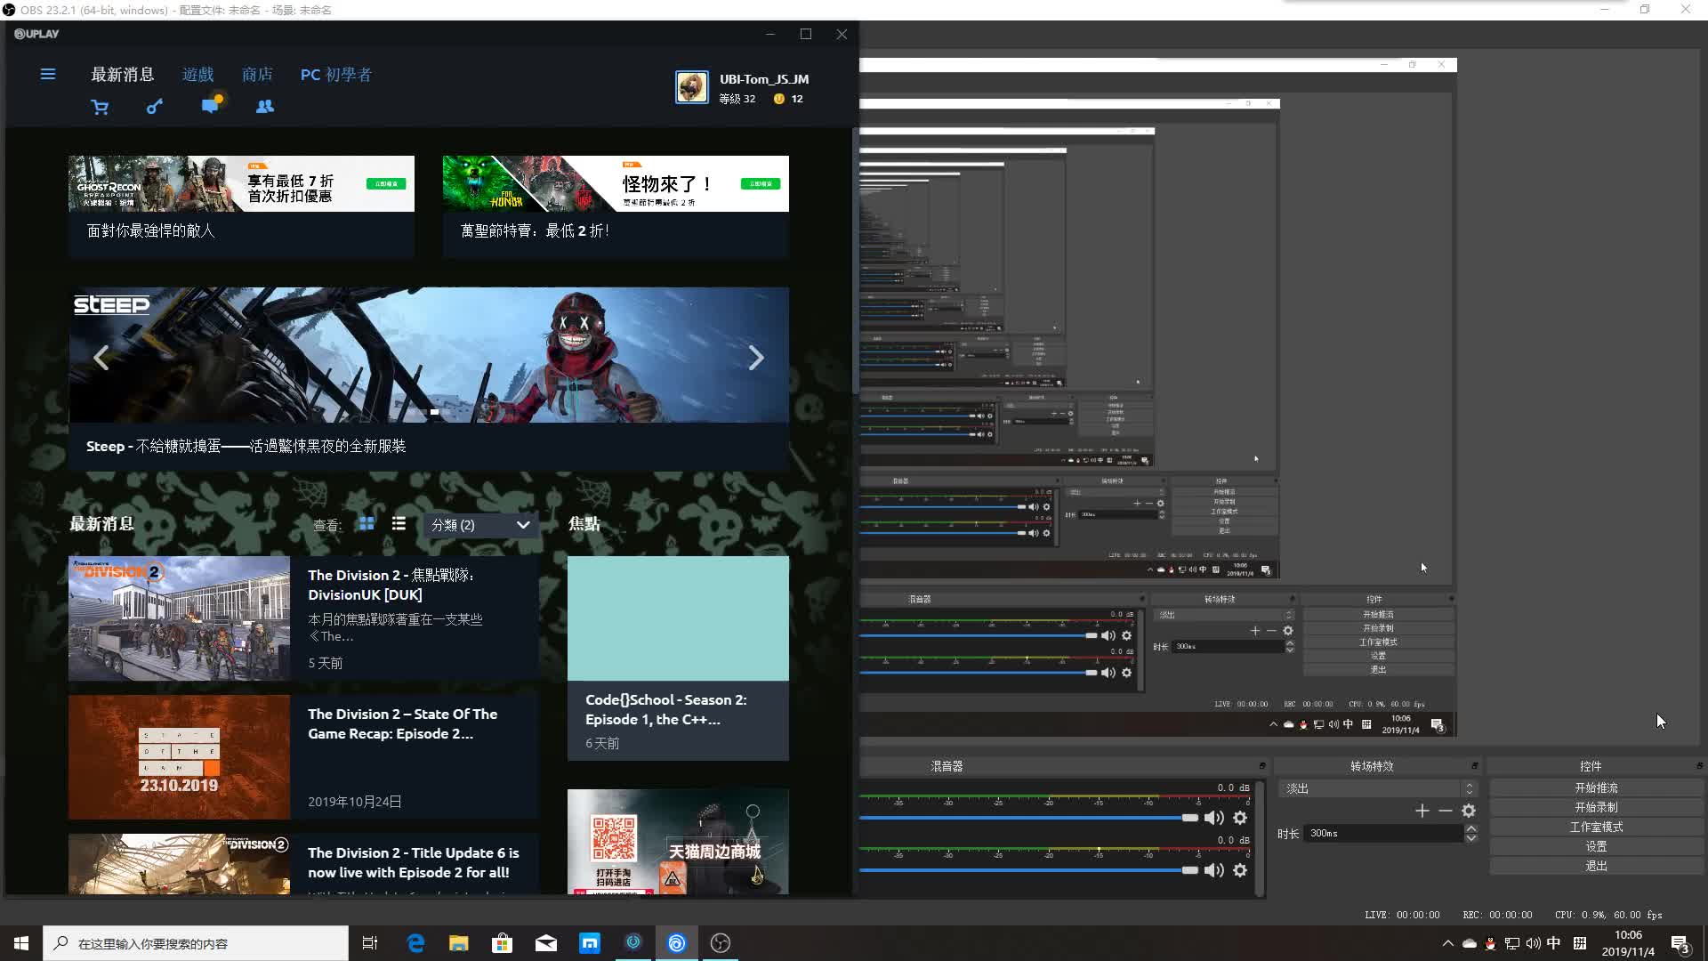The width and height of the screenshot is (1708, 961).
Task: Open the volume tray icon
Action: [x=1533, y=943]
